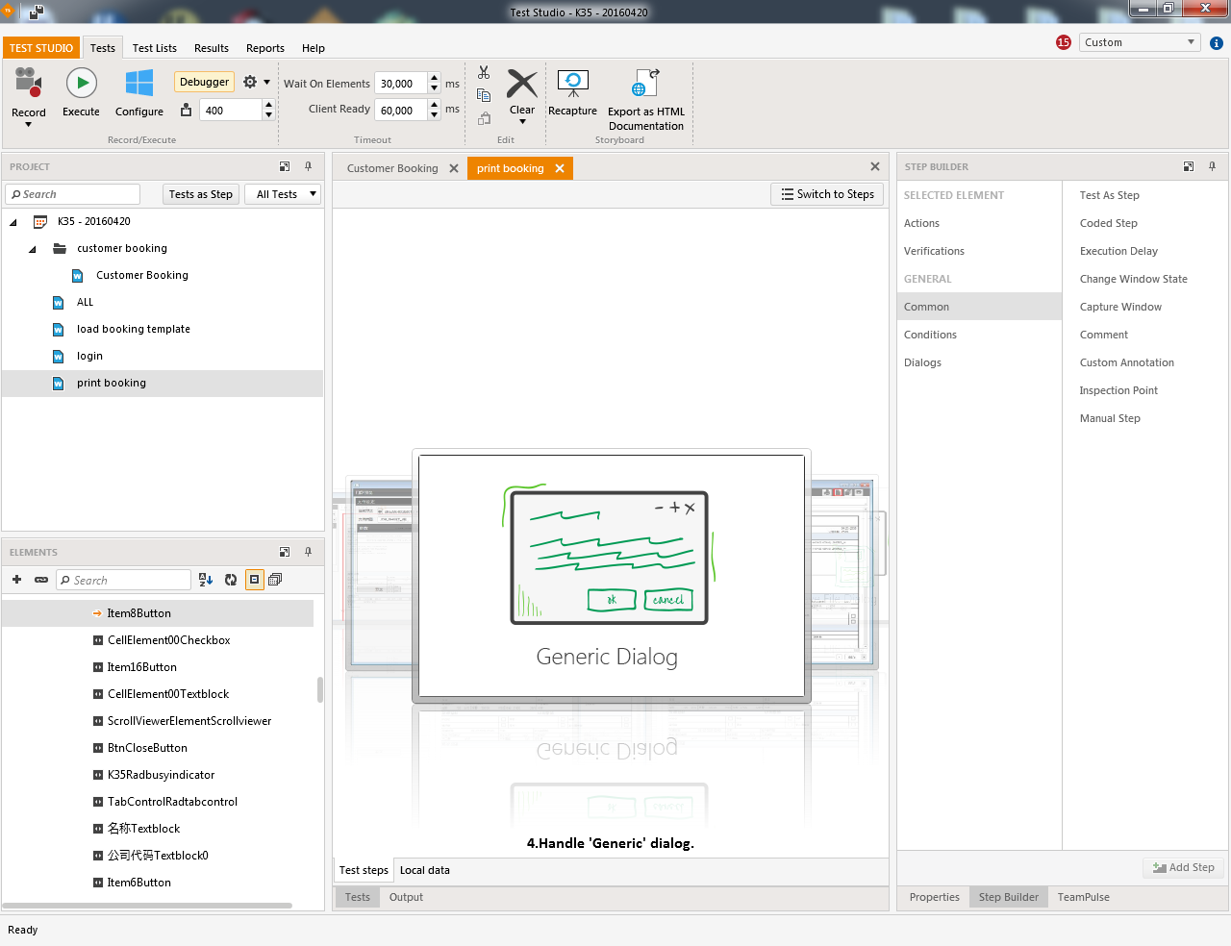Click the cut scissors icon
This screenshot has width=1231, height=946.
(484, 73)
